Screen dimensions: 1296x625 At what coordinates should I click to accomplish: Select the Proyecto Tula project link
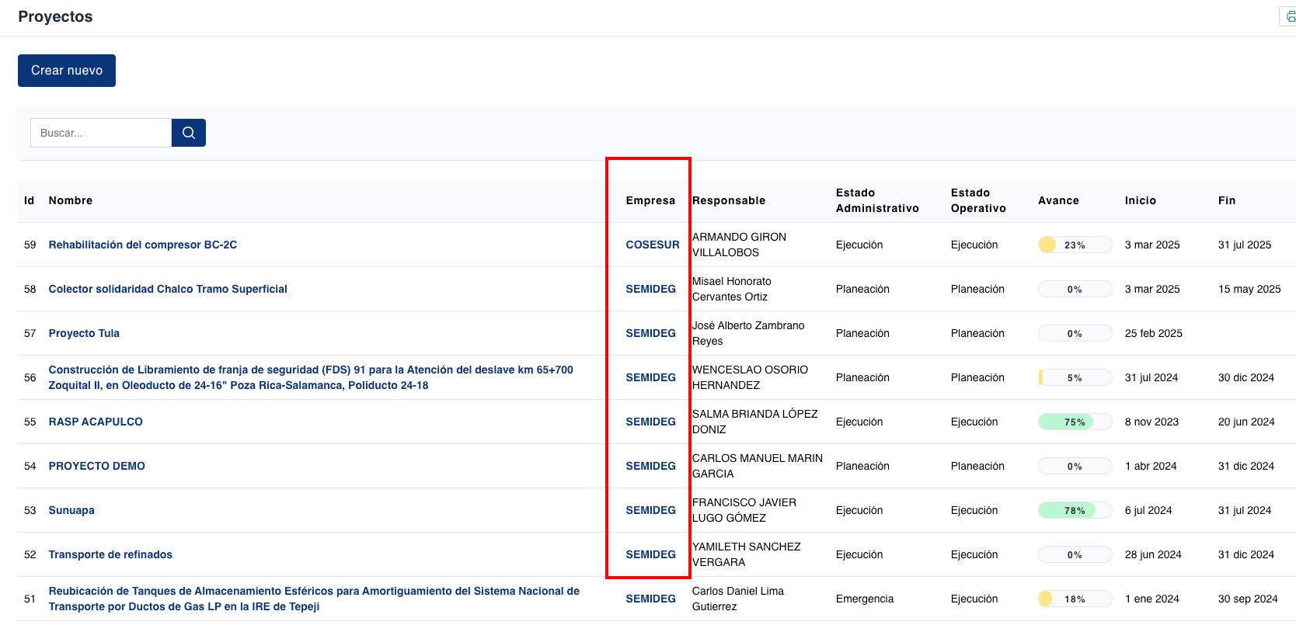point(84,333)
